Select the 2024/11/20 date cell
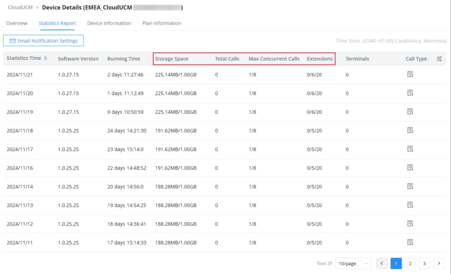This screenshot has width=451, height=274. (x=20, y=93)
